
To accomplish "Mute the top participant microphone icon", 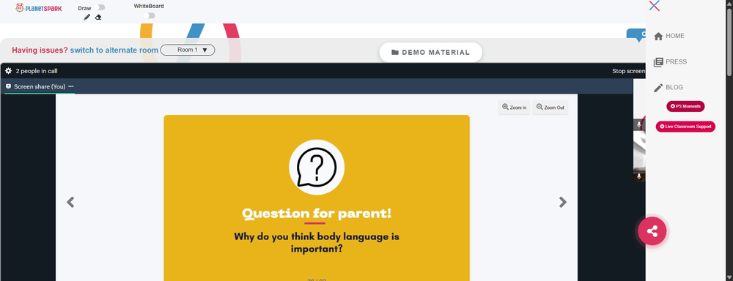I will [x=639, y=124].
